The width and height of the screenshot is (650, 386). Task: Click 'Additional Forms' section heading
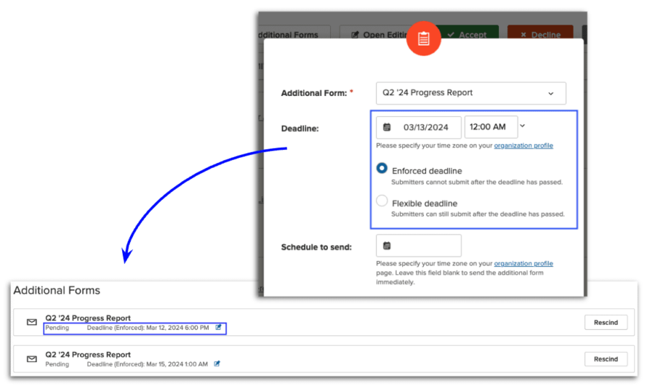click(x=57, y=290)
